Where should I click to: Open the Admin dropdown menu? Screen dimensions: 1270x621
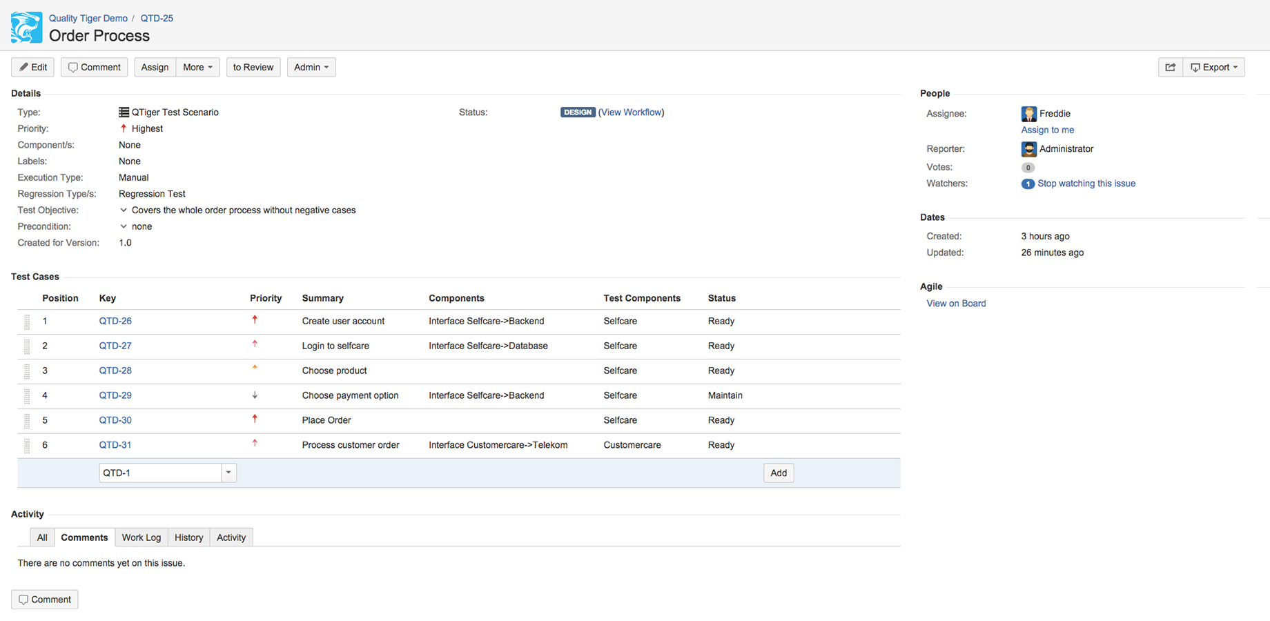pos(311,67)
